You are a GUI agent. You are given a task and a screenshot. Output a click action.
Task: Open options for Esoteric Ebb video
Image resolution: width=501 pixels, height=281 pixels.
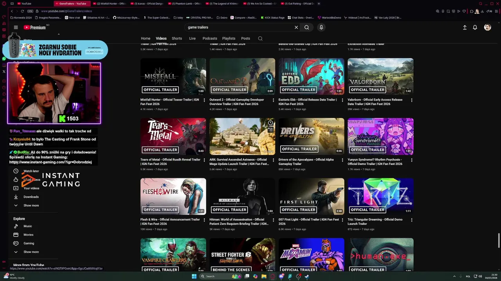[x=342, y=100]
